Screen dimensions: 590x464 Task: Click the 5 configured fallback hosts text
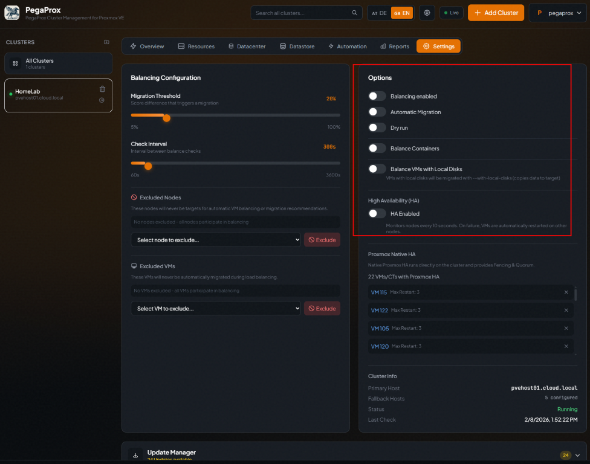pyautogui.click(x=561, y=398)
